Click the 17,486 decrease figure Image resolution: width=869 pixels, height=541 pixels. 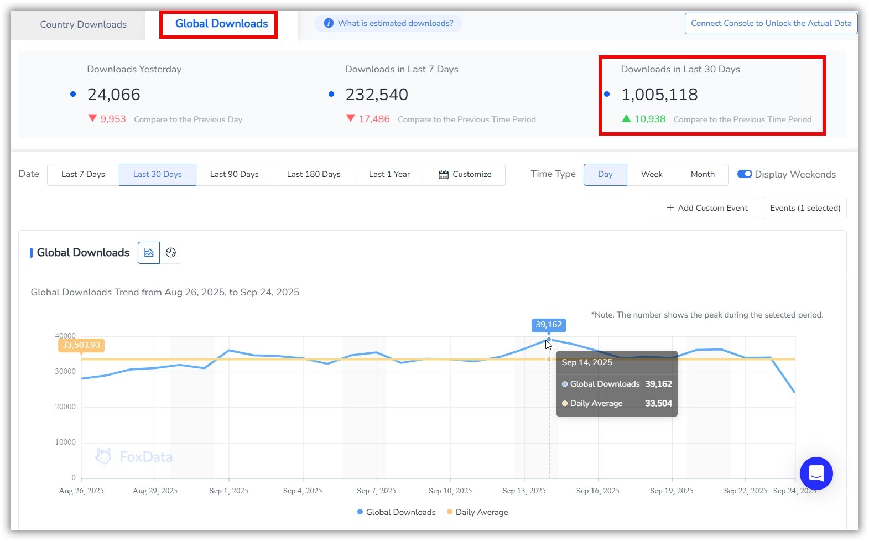pyautogui.click(x=374, y=119)
